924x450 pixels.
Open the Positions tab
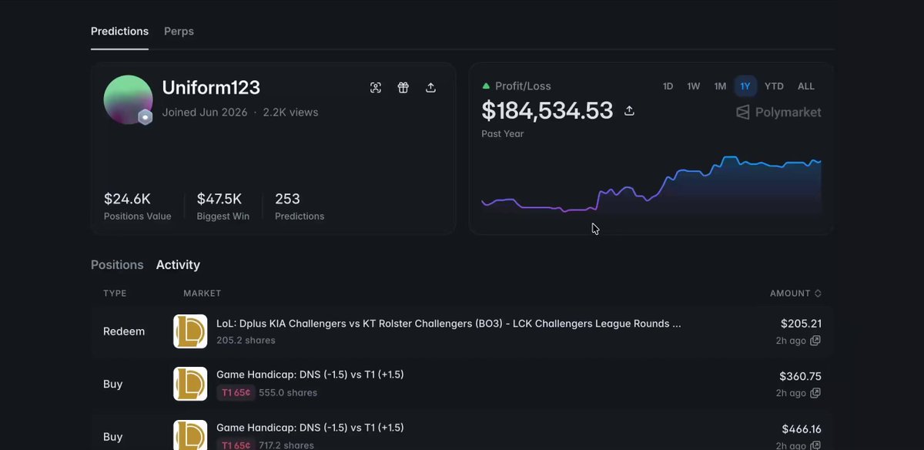[117, 265]
